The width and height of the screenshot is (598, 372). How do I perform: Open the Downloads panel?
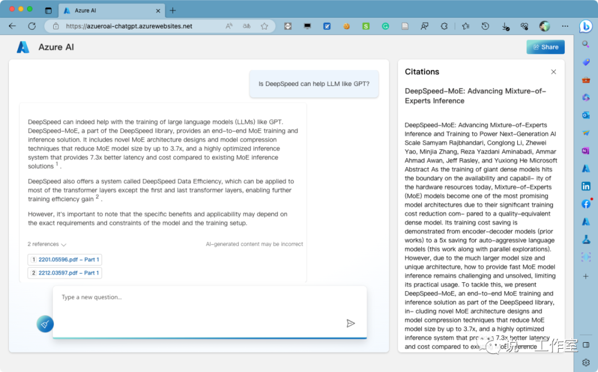click(x=506, y=27)
